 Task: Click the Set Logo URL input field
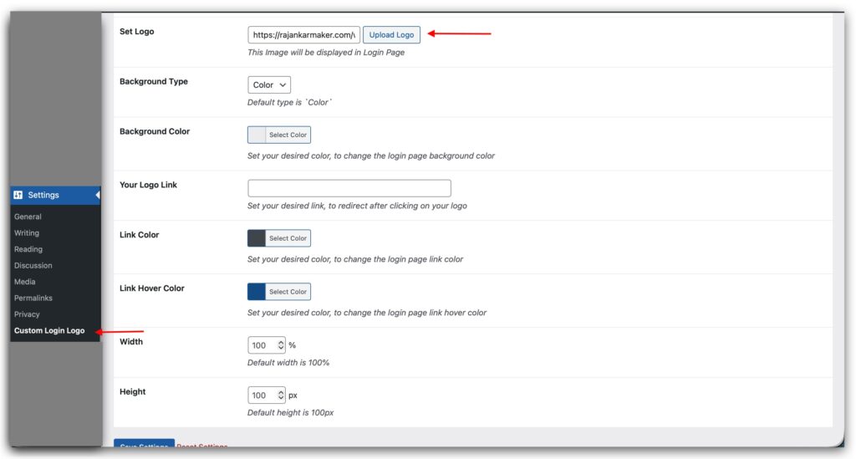303,34
